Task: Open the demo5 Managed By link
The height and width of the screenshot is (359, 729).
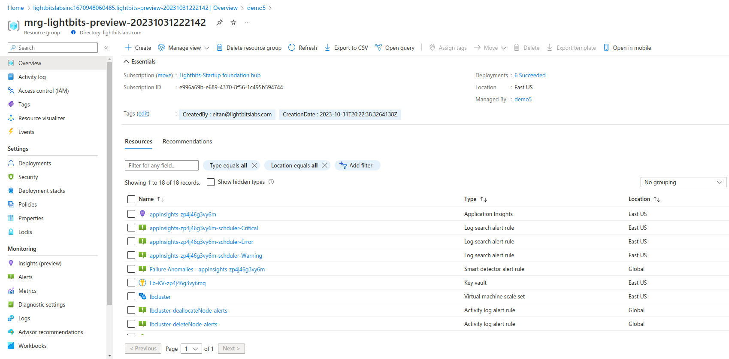Action: 523,99
